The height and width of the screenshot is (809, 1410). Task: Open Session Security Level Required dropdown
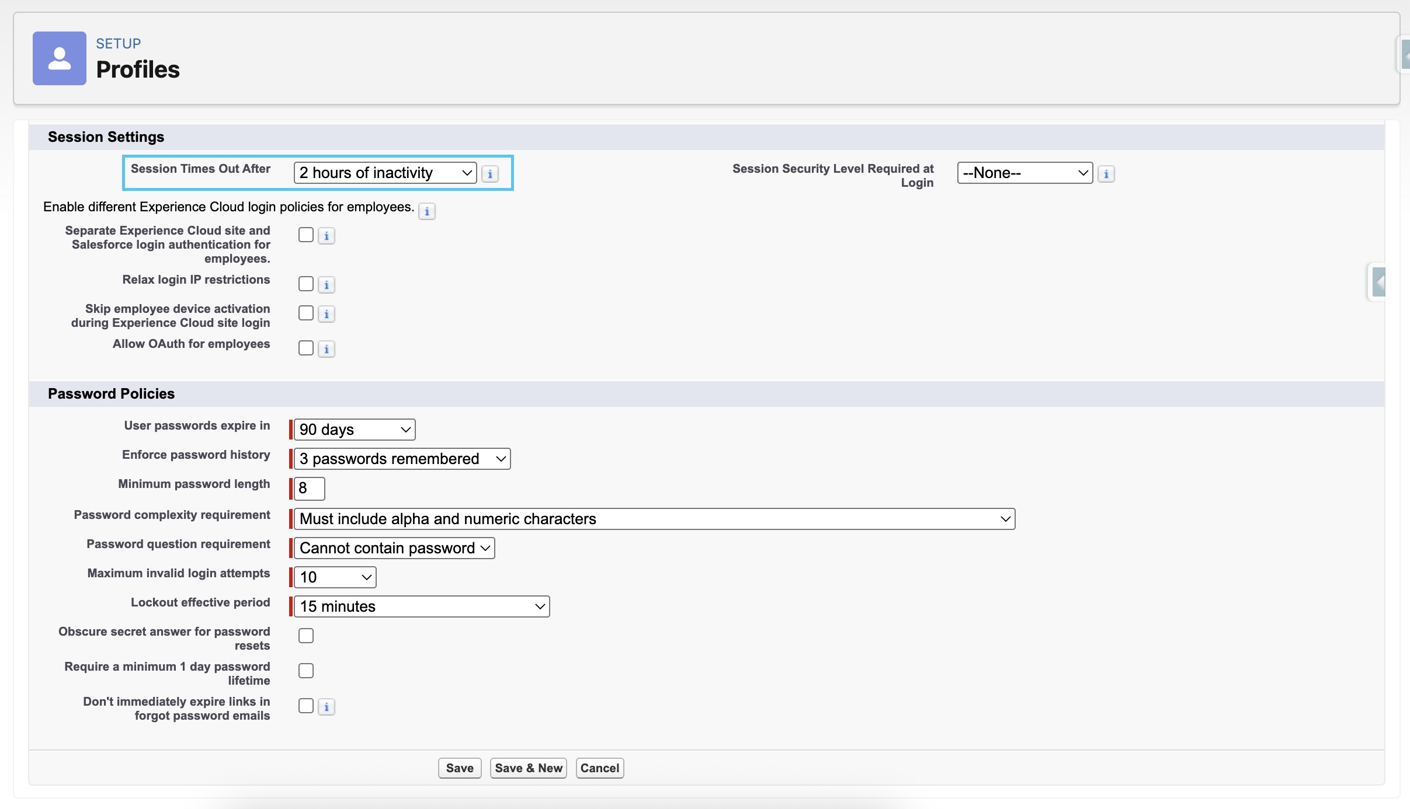1025,173
